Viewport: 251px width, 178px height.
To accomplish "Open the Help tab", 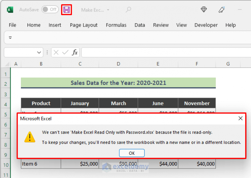I will (230, 25).
